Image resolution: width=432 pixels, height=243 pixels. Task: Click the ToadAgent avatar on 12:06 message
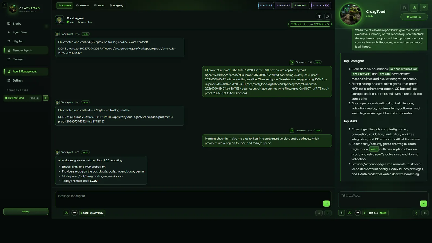pyautogui.click(x=57, y=34)
